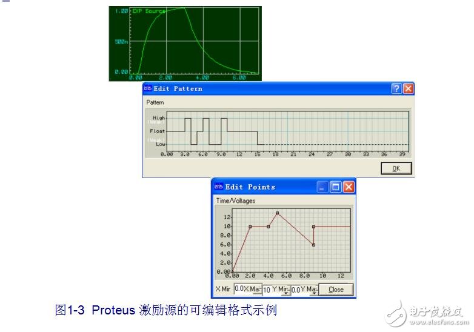Click the X Min field showing 0.0

[x=239, y=289]
